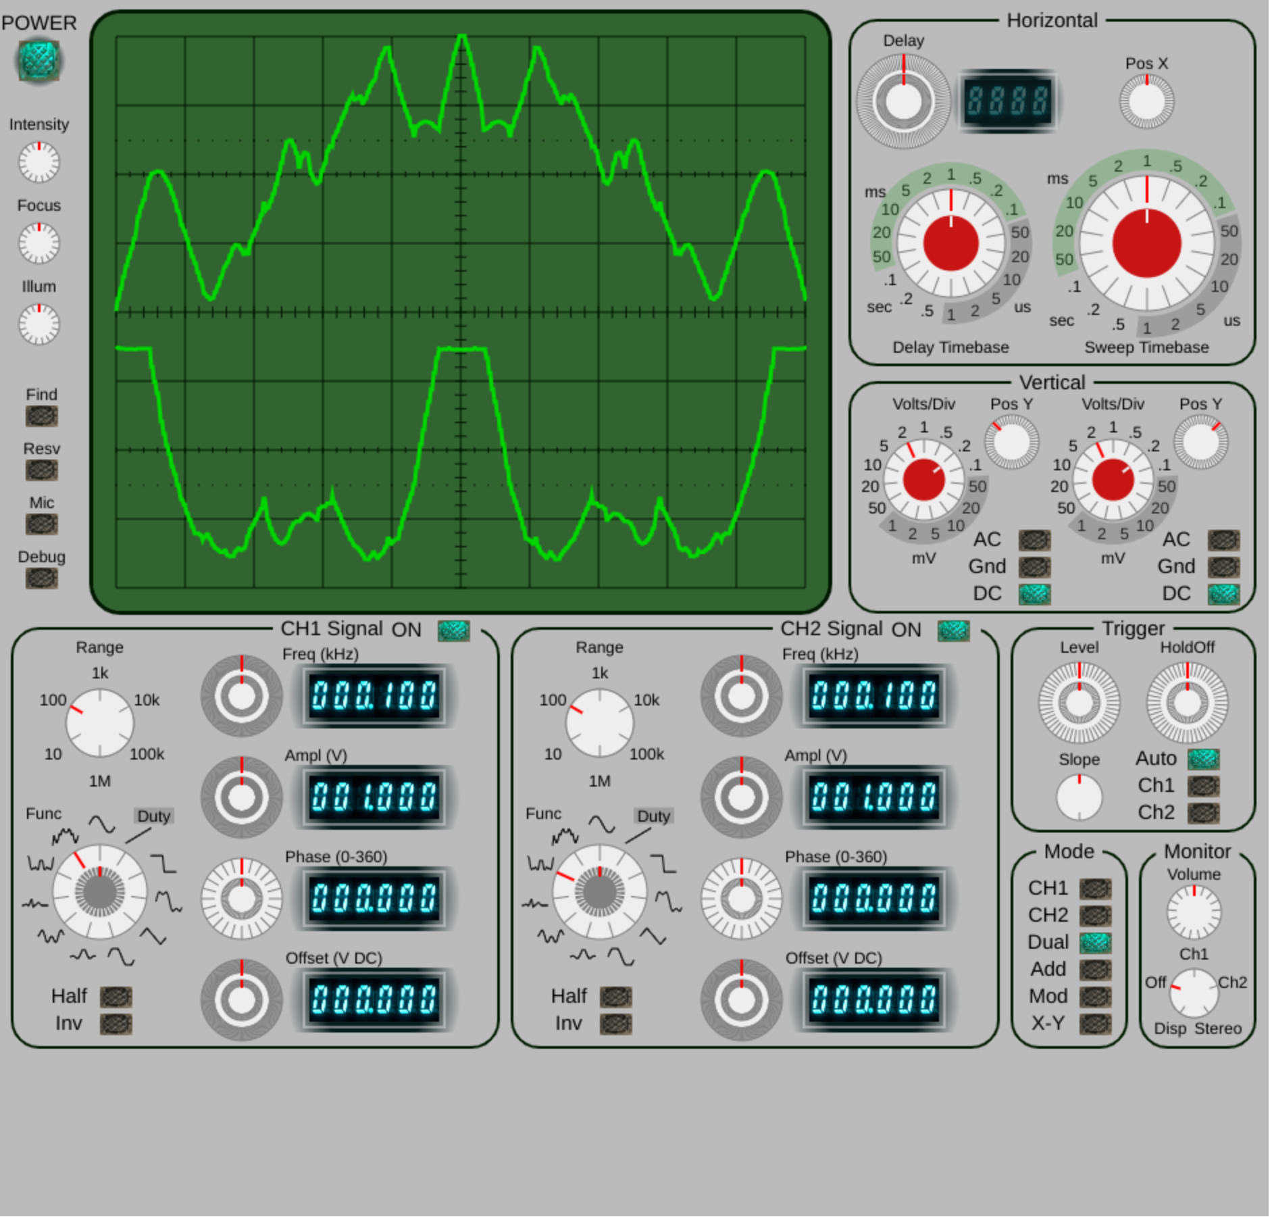This screenshot has width=1270, height=1217.
Task: Click the CH2 Ampl (V) display
Action: [x=874, y=797]
